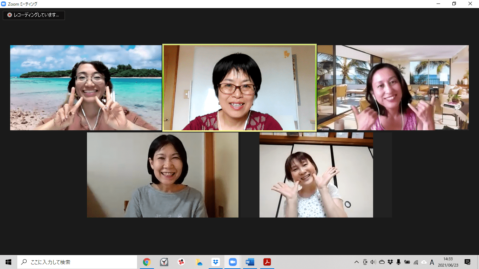Click the taskbar search box
This screenshot has height=269, width=479.
77,262
